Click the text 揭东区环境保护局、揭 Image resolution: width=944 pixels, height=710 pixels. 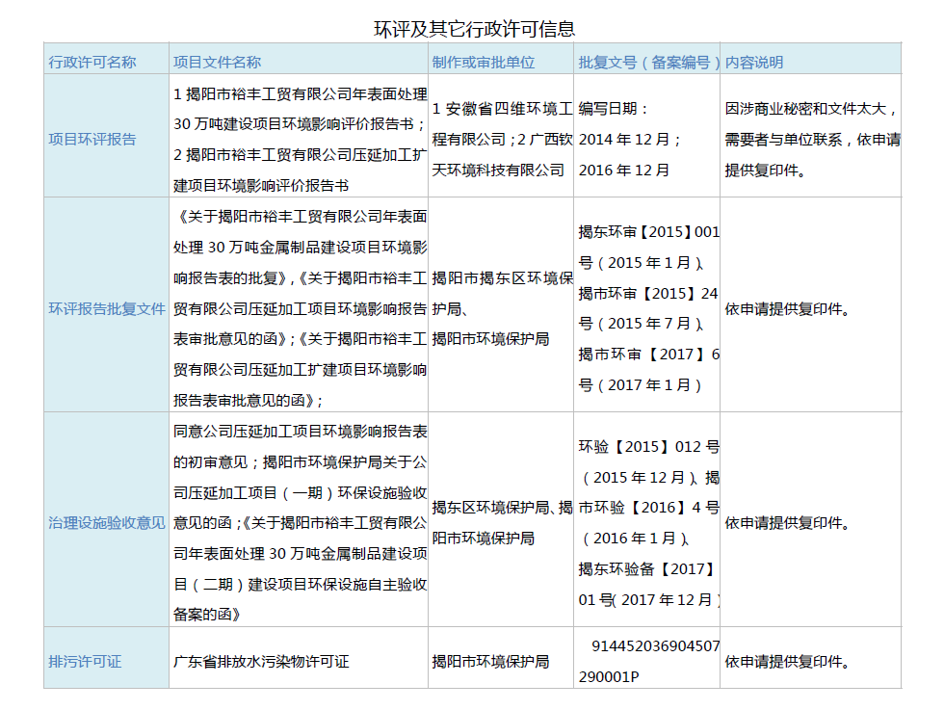(x=503, y=508)
